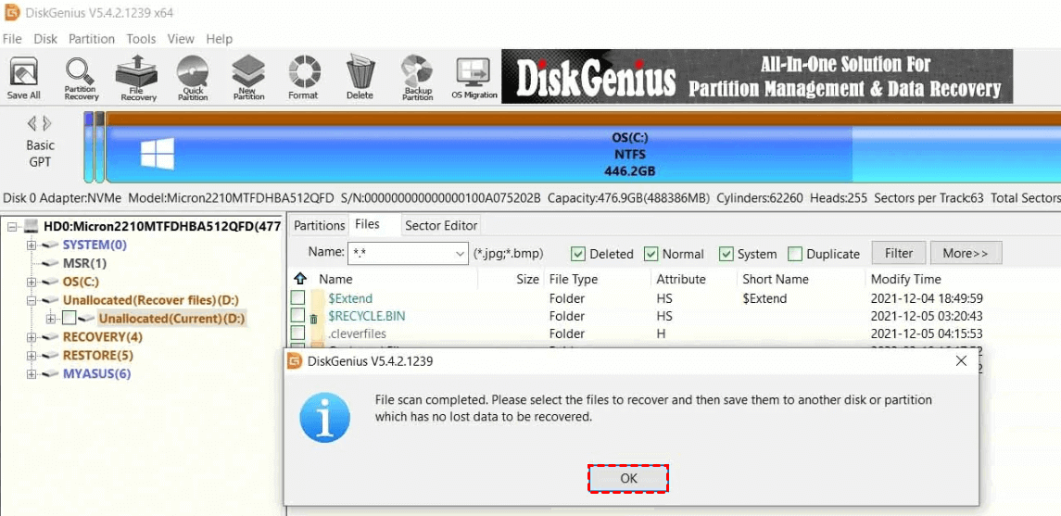Viewport: 1061px width, 516px height.
Task: Start OS Migration tool
Action: [474, 79]
